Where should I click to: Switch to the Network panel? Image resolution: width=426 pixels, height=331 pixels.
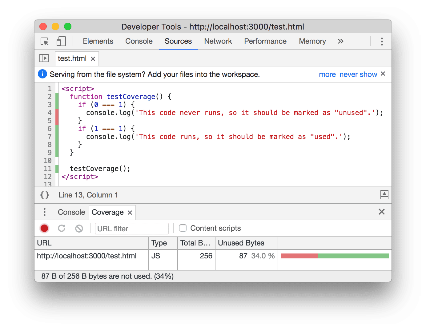point(218,41)
